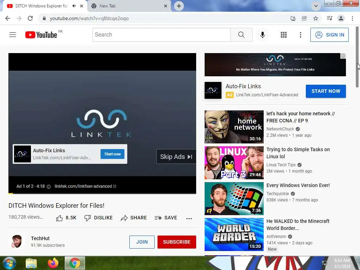Open linktek.com/linkfixer-advanced ad link
The width and height of the screenshot is (360, 270).
coord(85,186)
